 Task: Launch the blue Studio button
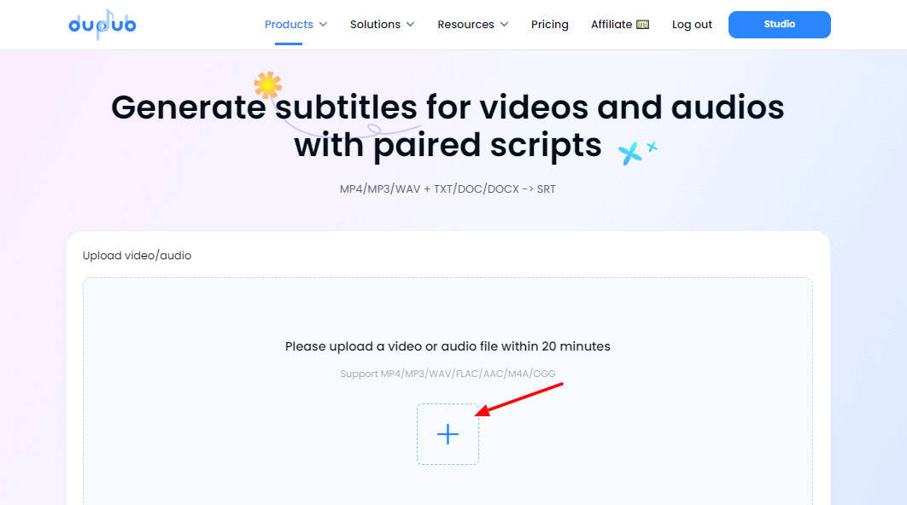779,24
